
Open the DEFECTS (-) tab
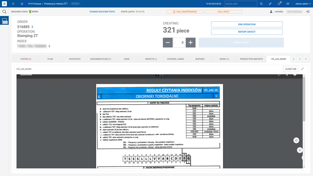(x=151, y=59)
